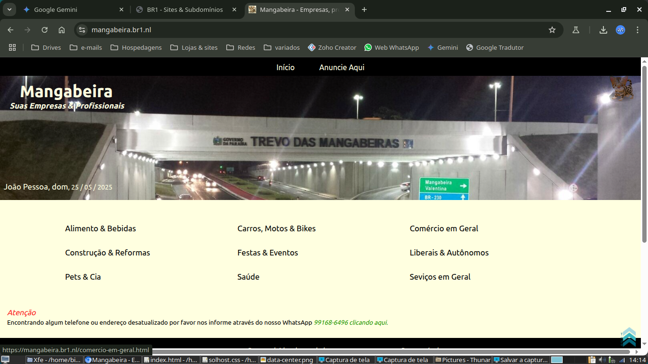Click the browser home icon

point(62,30)
